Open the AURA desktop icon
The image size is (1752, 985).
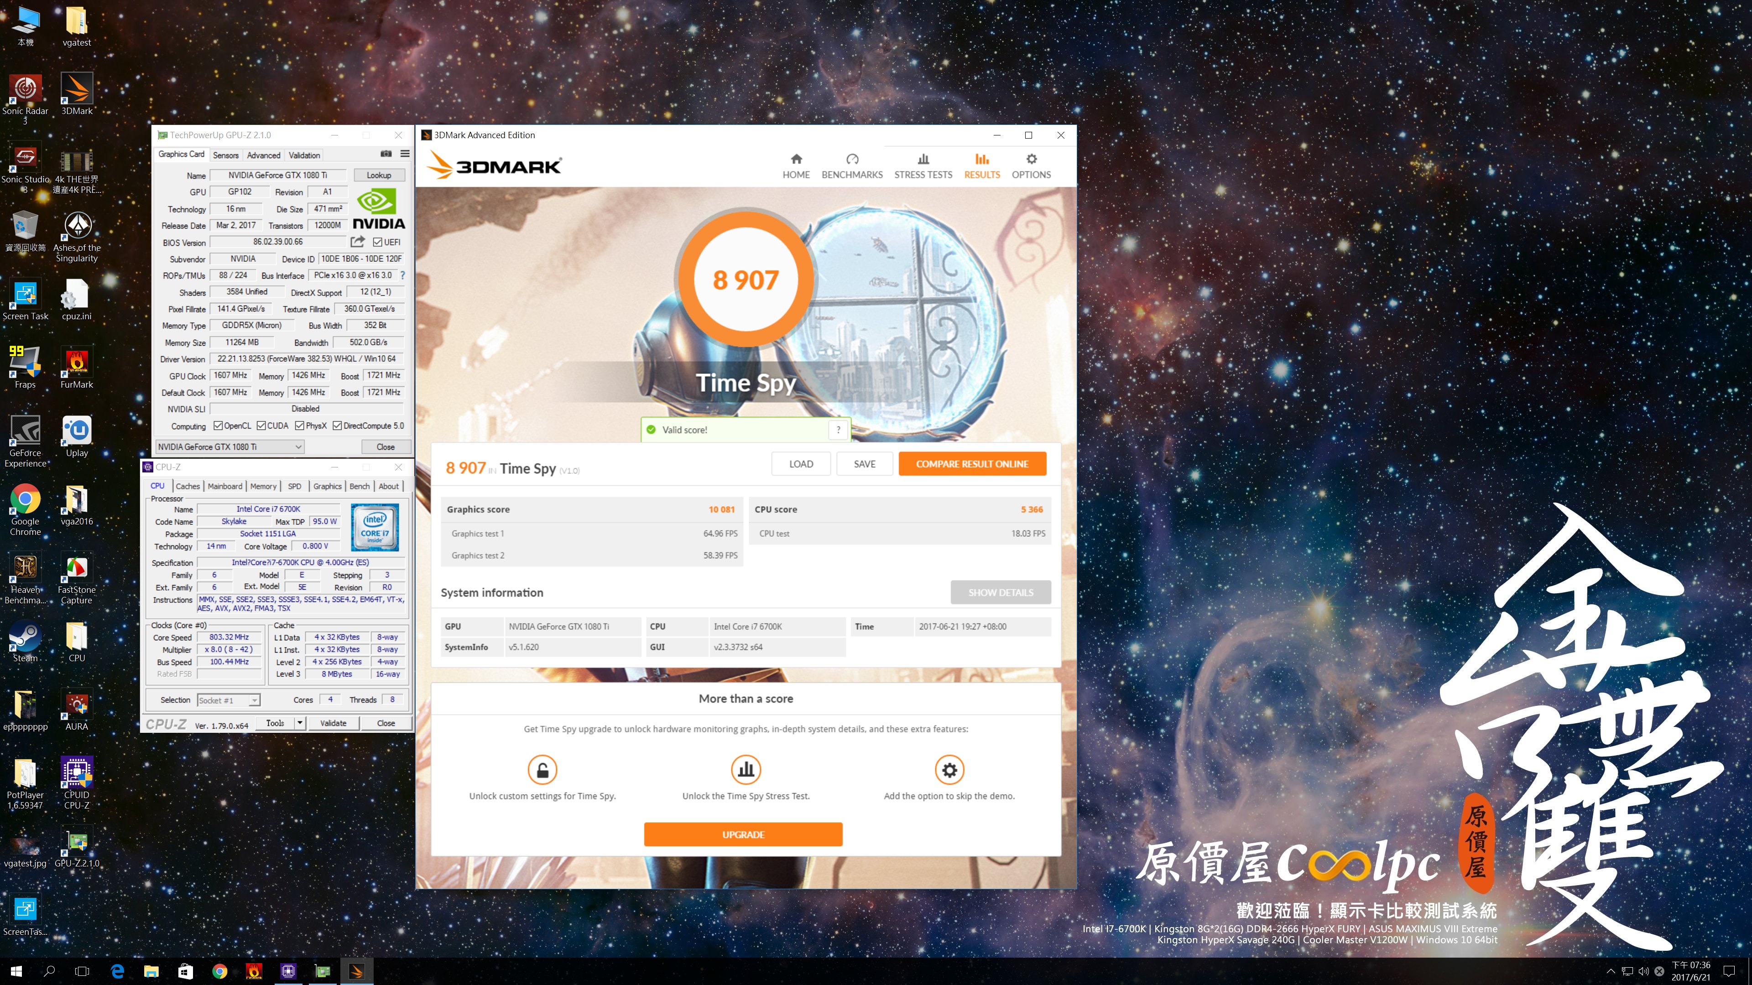point(77,710)
